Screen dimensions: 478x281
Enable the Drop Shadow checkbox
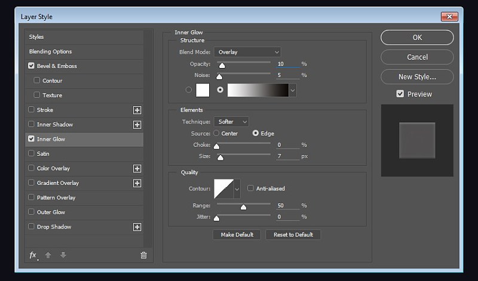tap(31, 226)
